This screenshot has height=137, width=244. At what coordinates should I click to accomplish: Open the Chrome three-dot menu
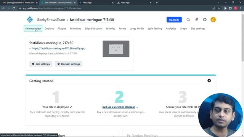pyautogui.click(x=241, y=8)
